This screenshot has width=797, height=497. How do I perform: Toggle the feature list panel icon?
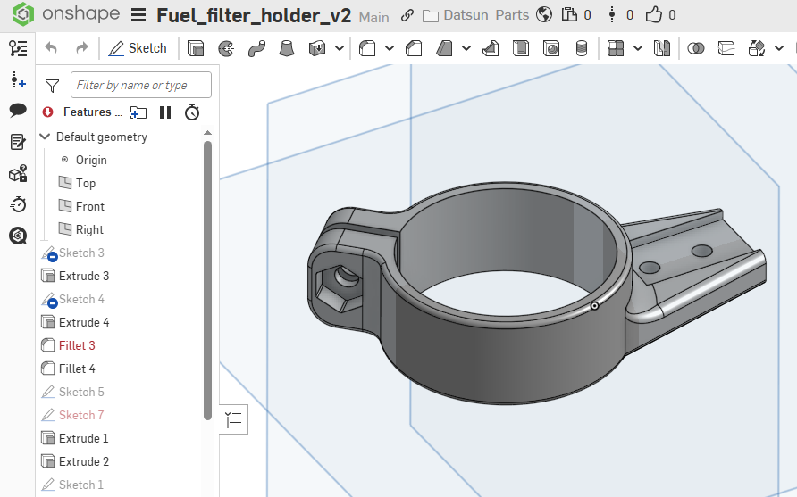(18, 48)
